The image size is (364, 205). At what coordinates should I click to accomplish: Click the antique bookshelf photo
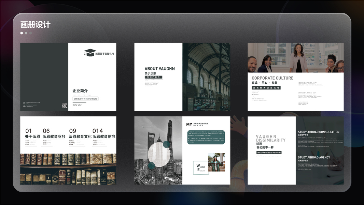pyautogui.click(x=68, y=169)
